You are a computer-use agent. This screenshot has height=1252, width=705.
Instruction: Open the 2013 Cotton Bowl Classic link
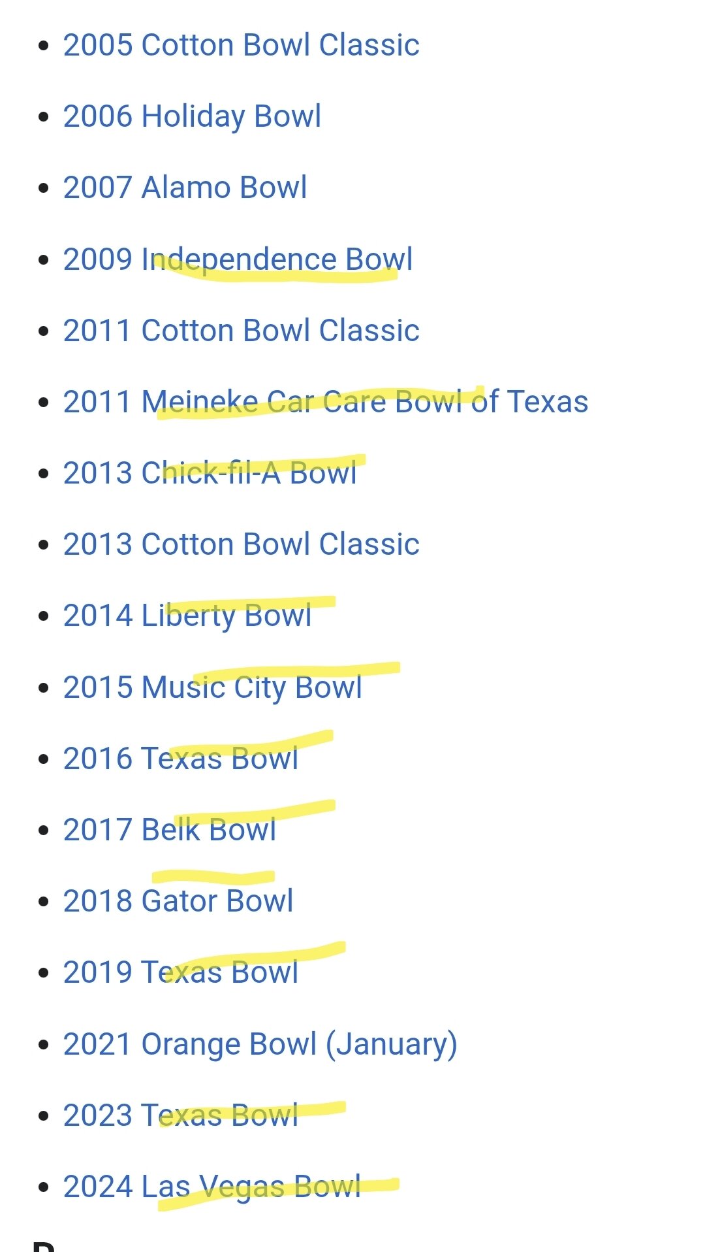pyautogui.click(x=241, y=544)
